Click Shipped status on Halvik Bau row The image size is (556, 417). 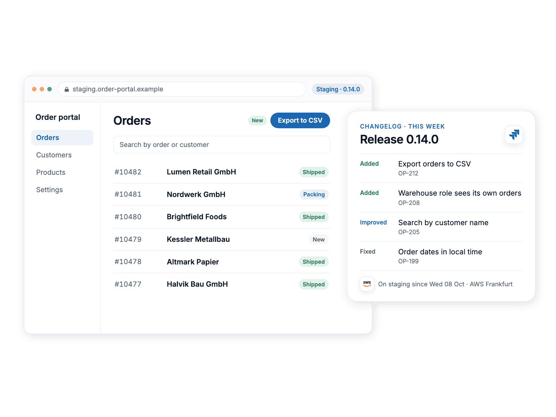[313, 284]
